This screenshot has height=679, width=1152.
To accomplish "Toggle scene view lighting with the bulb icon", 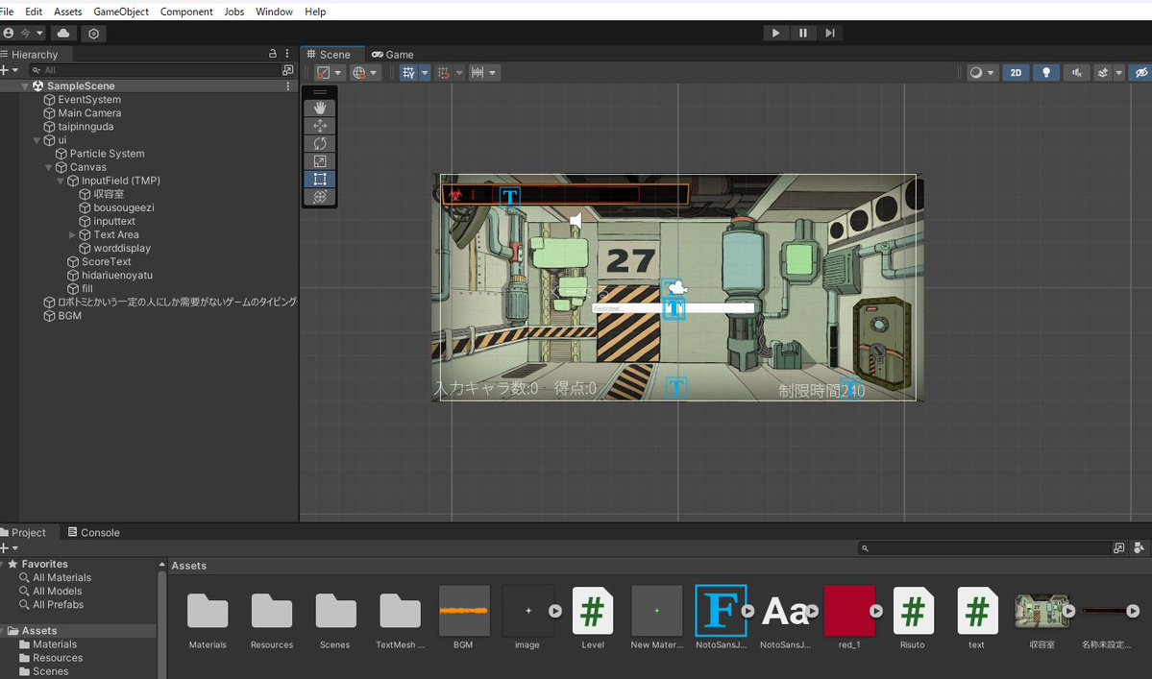I will tap(1046, 72).
